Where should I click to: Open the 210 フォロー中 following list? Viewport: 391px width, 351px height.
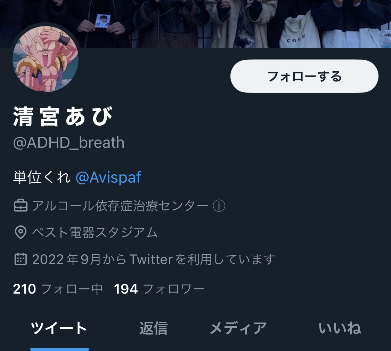tap(58, 289)
